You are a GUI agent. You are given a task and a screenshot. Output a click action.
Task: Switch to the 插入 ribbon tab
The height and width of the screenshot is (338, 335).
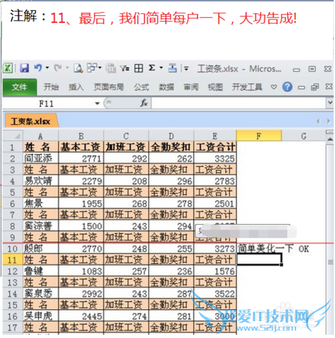pyautogui.click(x=76, y=87)
